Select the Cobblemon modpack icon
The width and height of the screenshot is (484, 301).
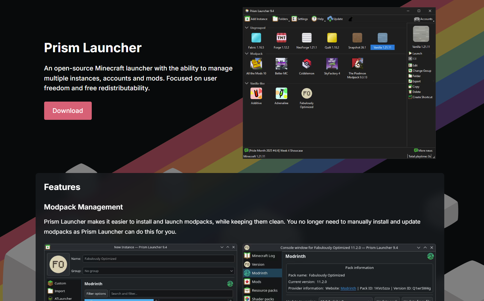click(306, 64)
